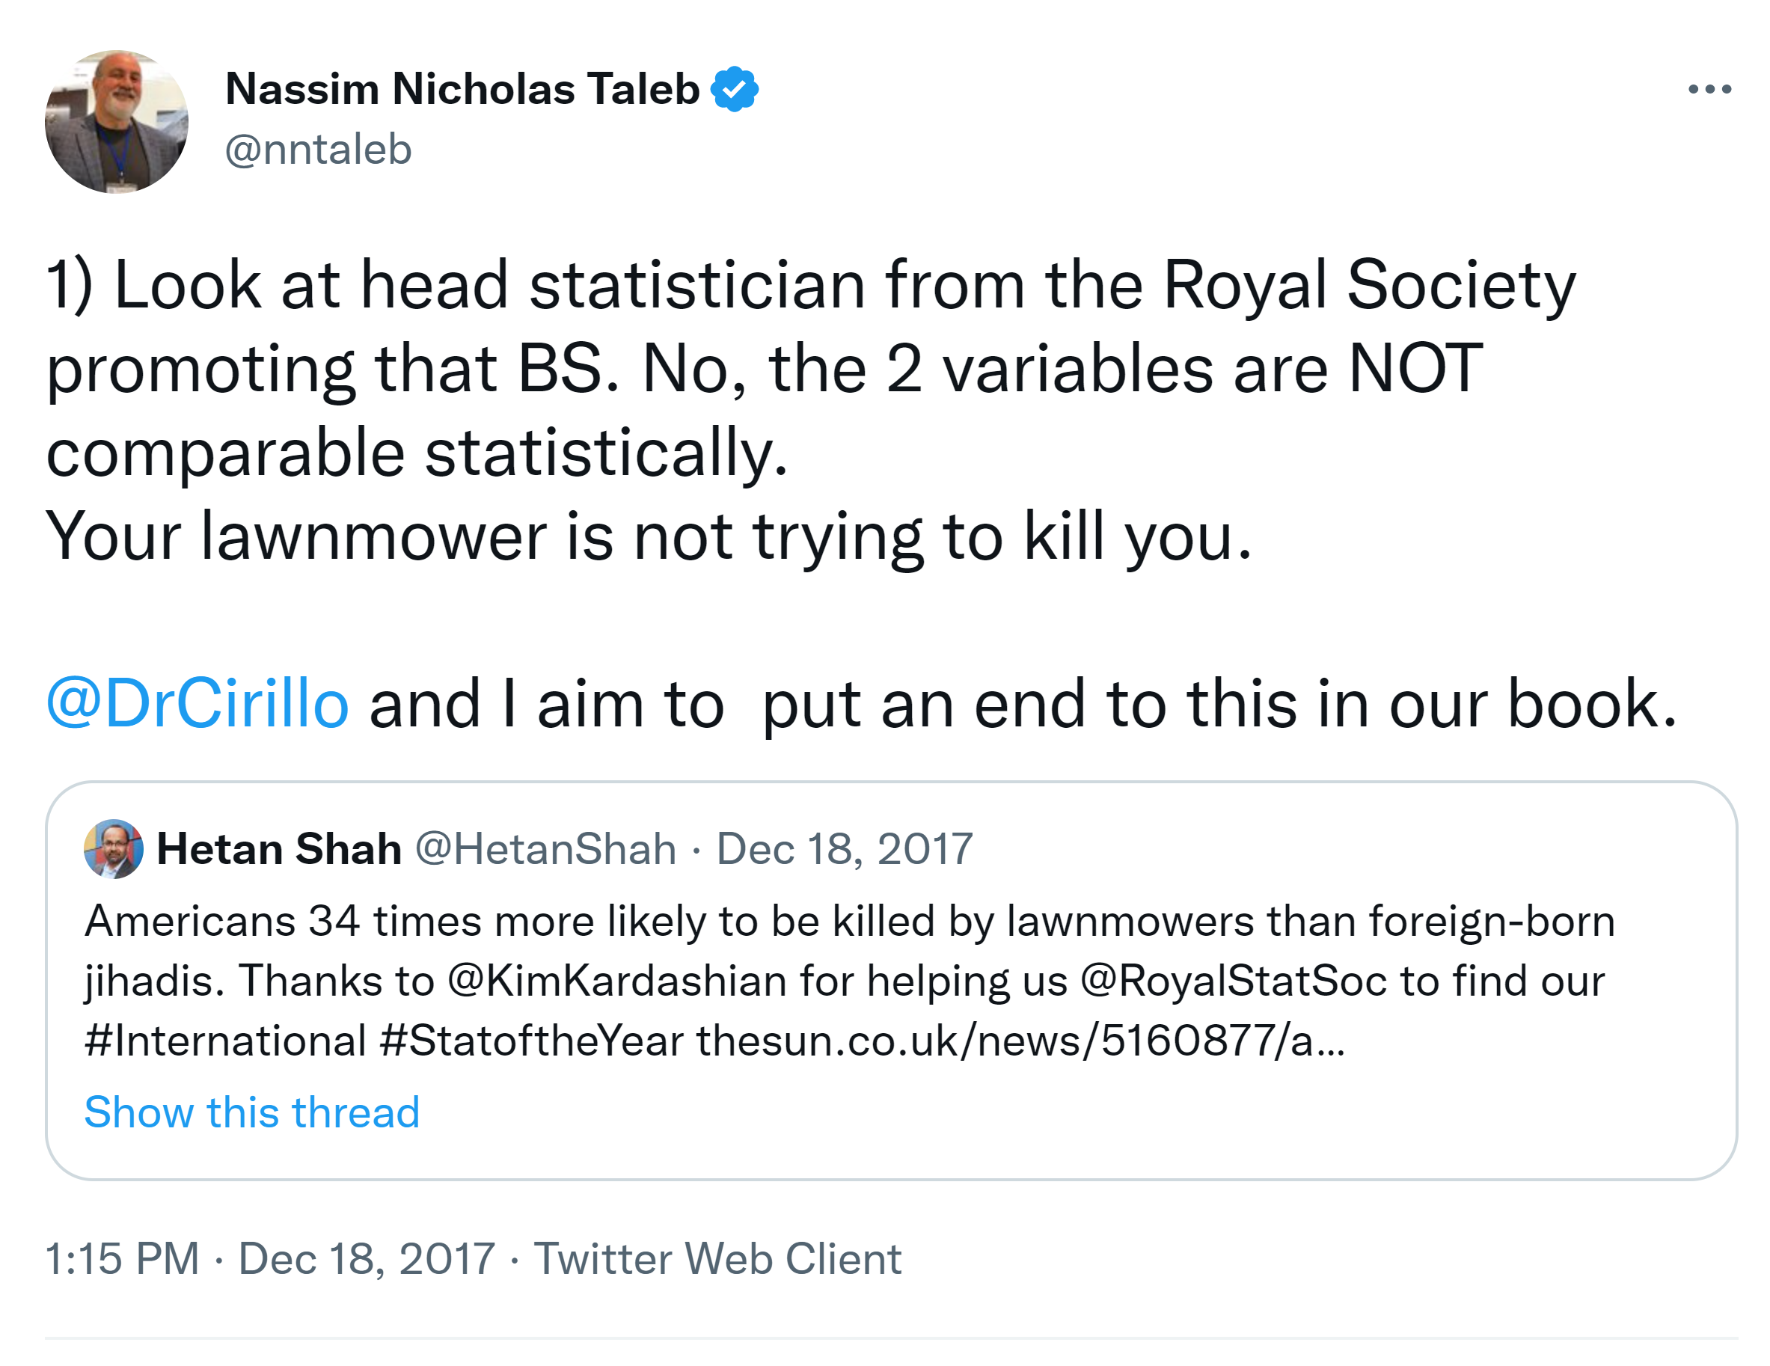Click the 1:15 PM timestamp
This screenshot has width=1770, height=1366.
[121, 1259]
